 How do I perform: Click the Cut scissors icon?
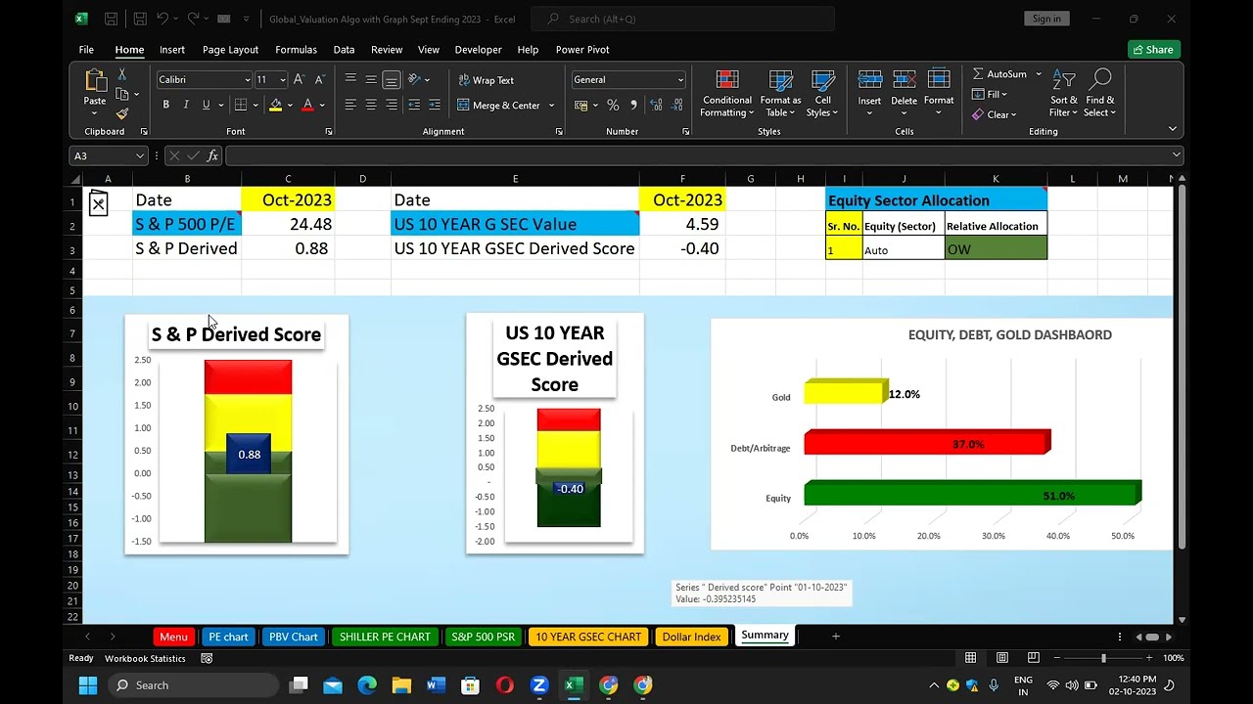[122, 74]
